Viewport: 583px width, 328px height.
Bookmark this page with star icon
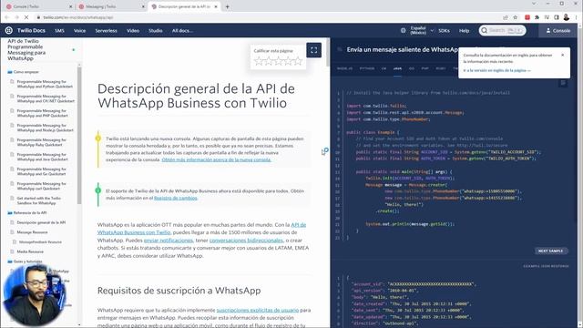click(516, 17)
